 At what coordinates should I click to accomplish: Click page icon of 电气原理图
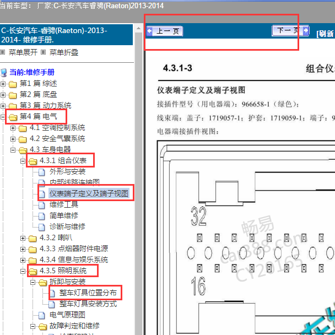pos(42,315)
